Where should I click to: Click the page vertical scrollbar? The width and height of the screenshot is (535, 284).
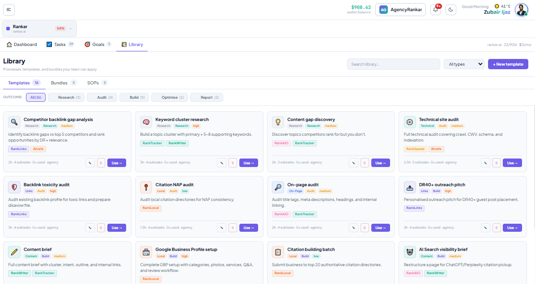point(533,167)
